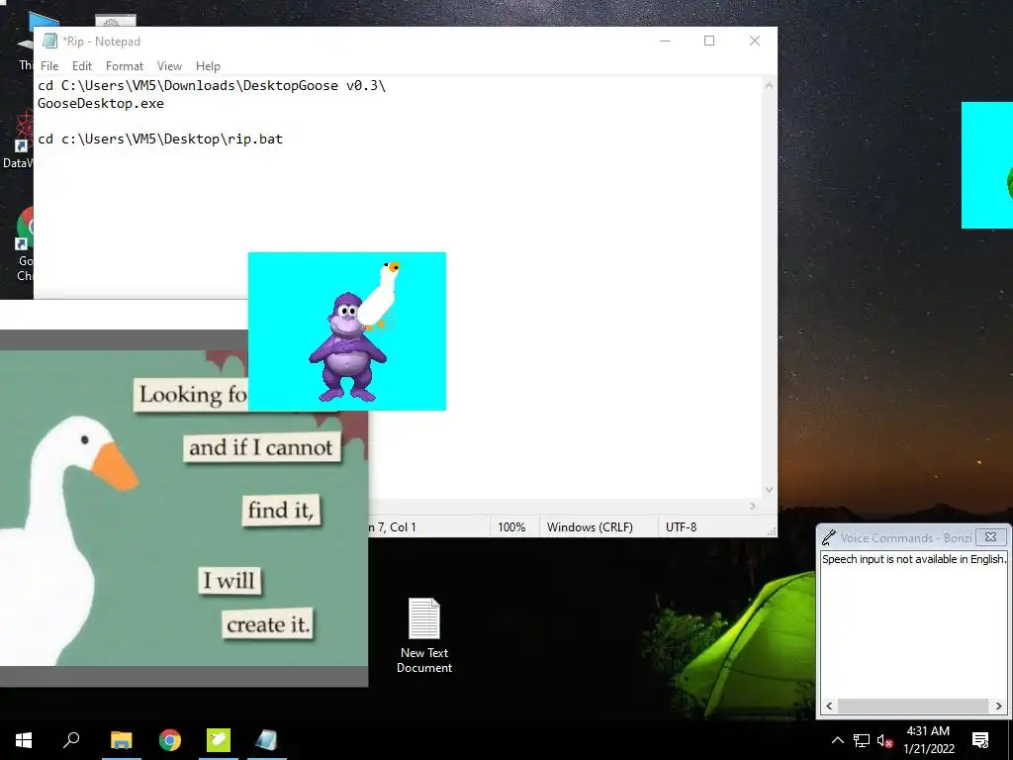Click the 100% zoom status bar entry

511,527
